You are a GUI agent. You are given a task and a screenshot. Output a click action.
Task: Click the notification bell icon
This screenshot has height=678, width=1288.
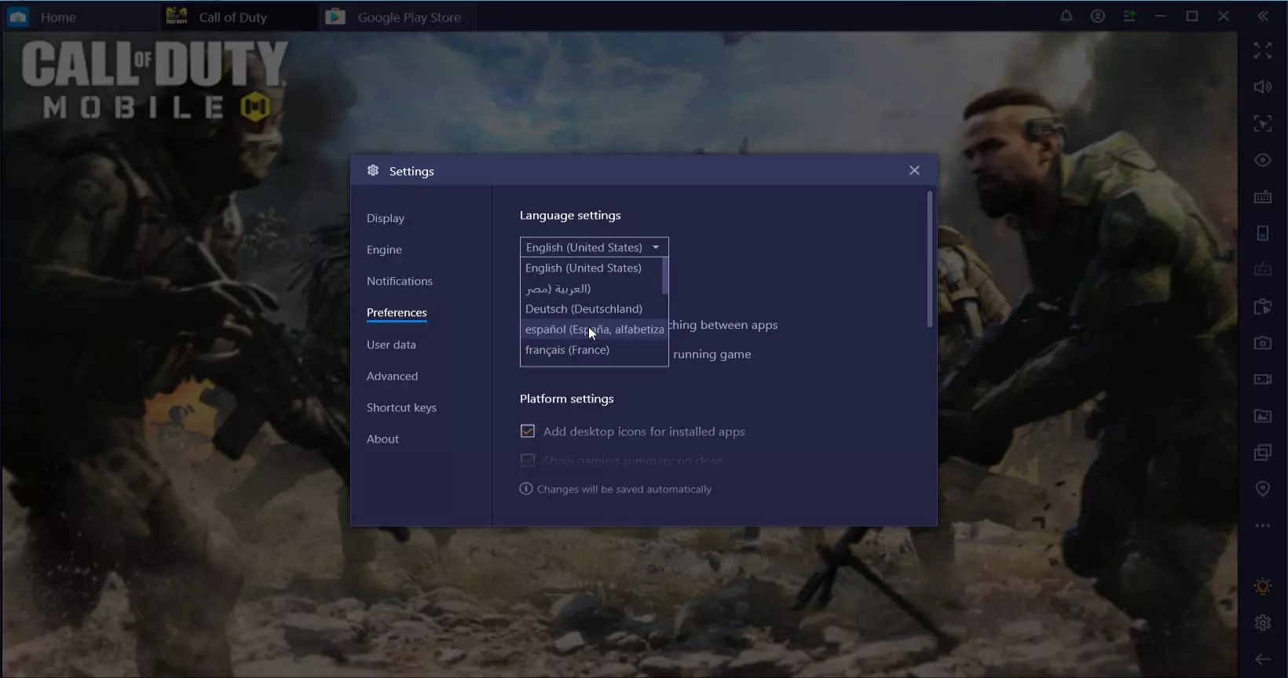tap(1066, 16)
